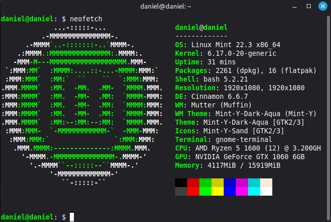Click the bright blue bottom color block
Viewport: 331px width, 222px height.
coord(230,192)
